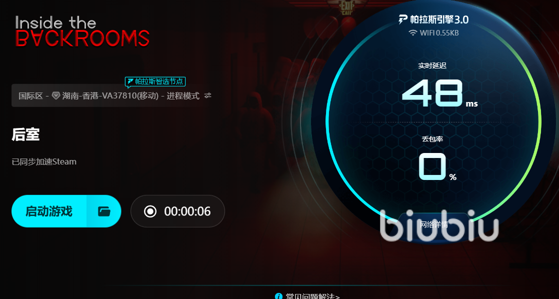Launch game with 启动游戏 button

tap(49, 211)
